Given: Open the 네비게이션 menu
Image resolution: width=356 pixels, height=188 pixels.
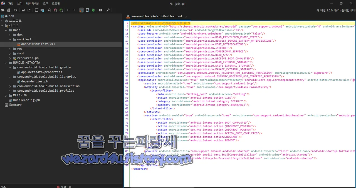Looking at the screenshot, I should tap(33, 4).
